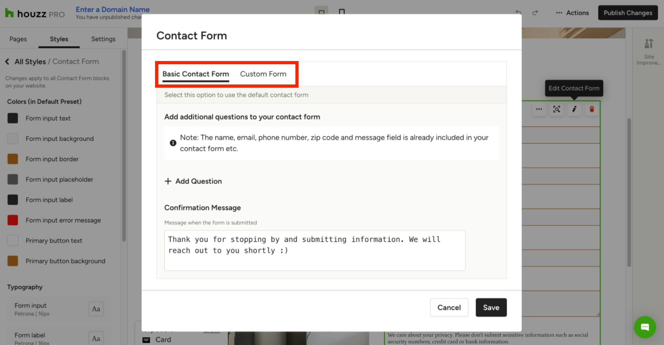Open the three-dot block options icon

(x=539, y=109)
